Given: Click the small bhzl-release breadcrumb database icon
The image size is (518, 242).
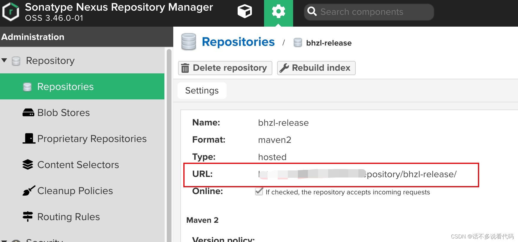Looking at the screenshot, I should click(298, 43).
